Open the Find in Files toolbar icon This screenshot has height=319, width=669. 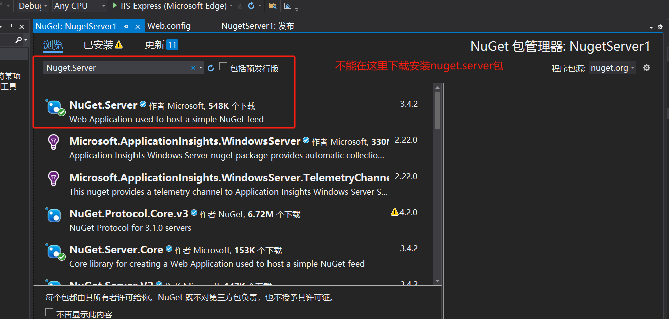[272, 6]
